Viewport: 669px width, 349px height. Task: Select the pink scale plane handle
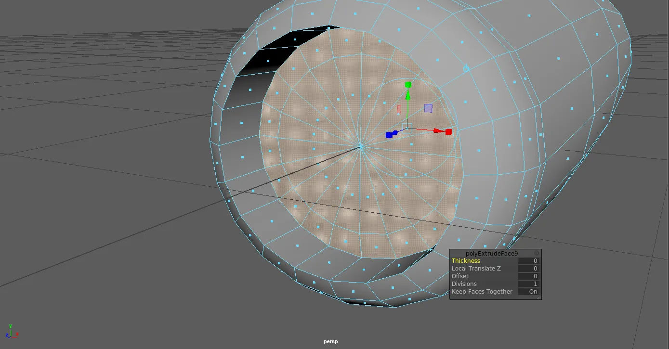[x=398, y=110]
